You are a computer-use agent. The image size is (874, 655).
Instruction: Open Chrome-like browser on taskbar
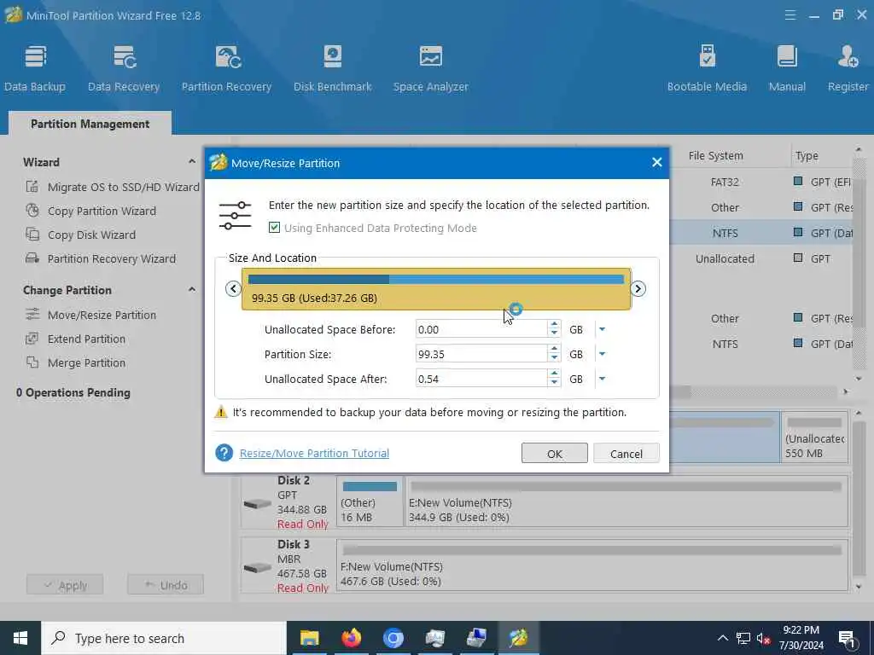393,638
